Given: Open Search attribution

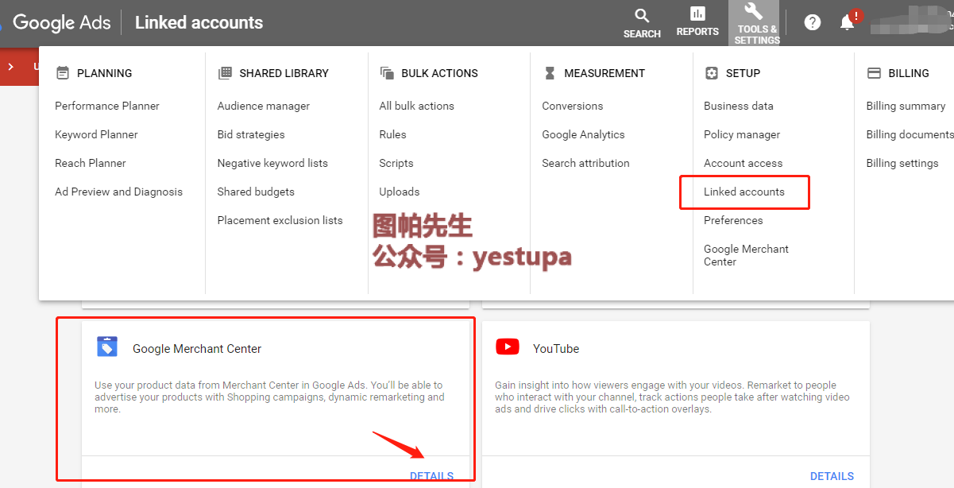Looking at the screenshot, I should [586, 163].
